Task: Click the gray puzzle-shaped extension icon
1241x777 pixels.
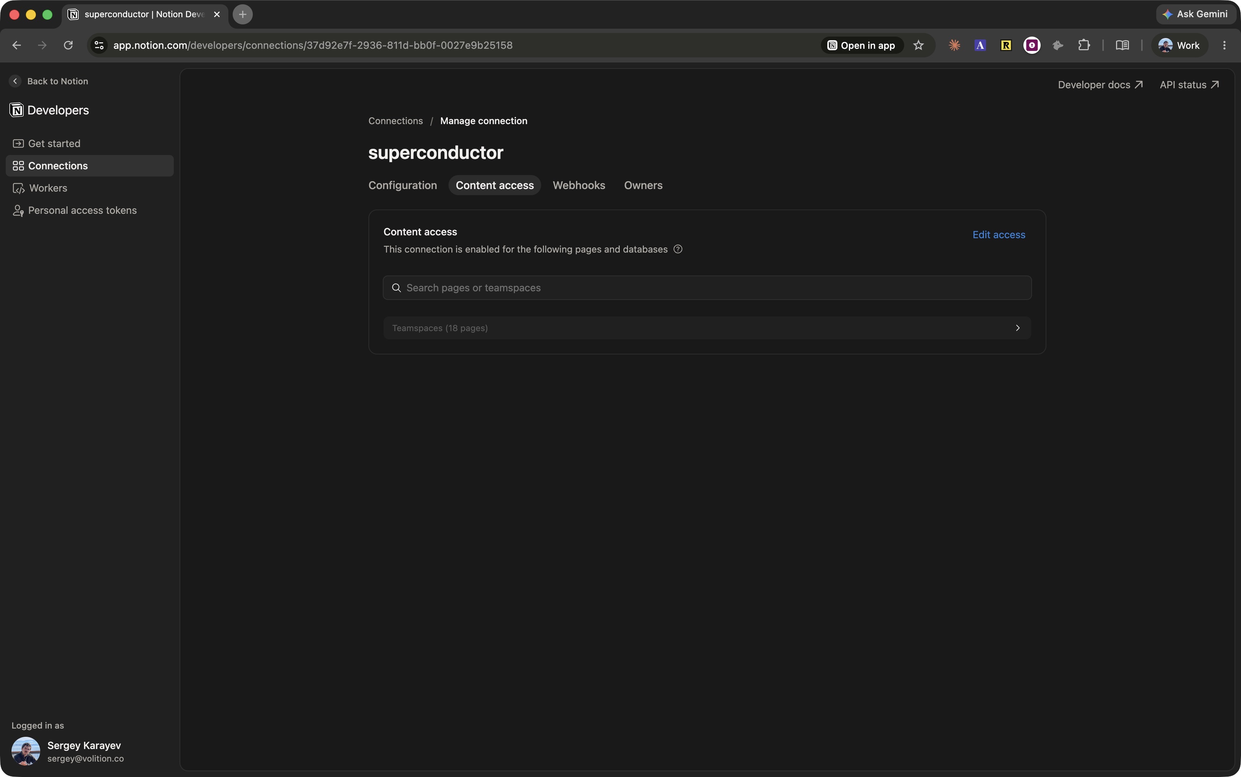Action: 1058,45
